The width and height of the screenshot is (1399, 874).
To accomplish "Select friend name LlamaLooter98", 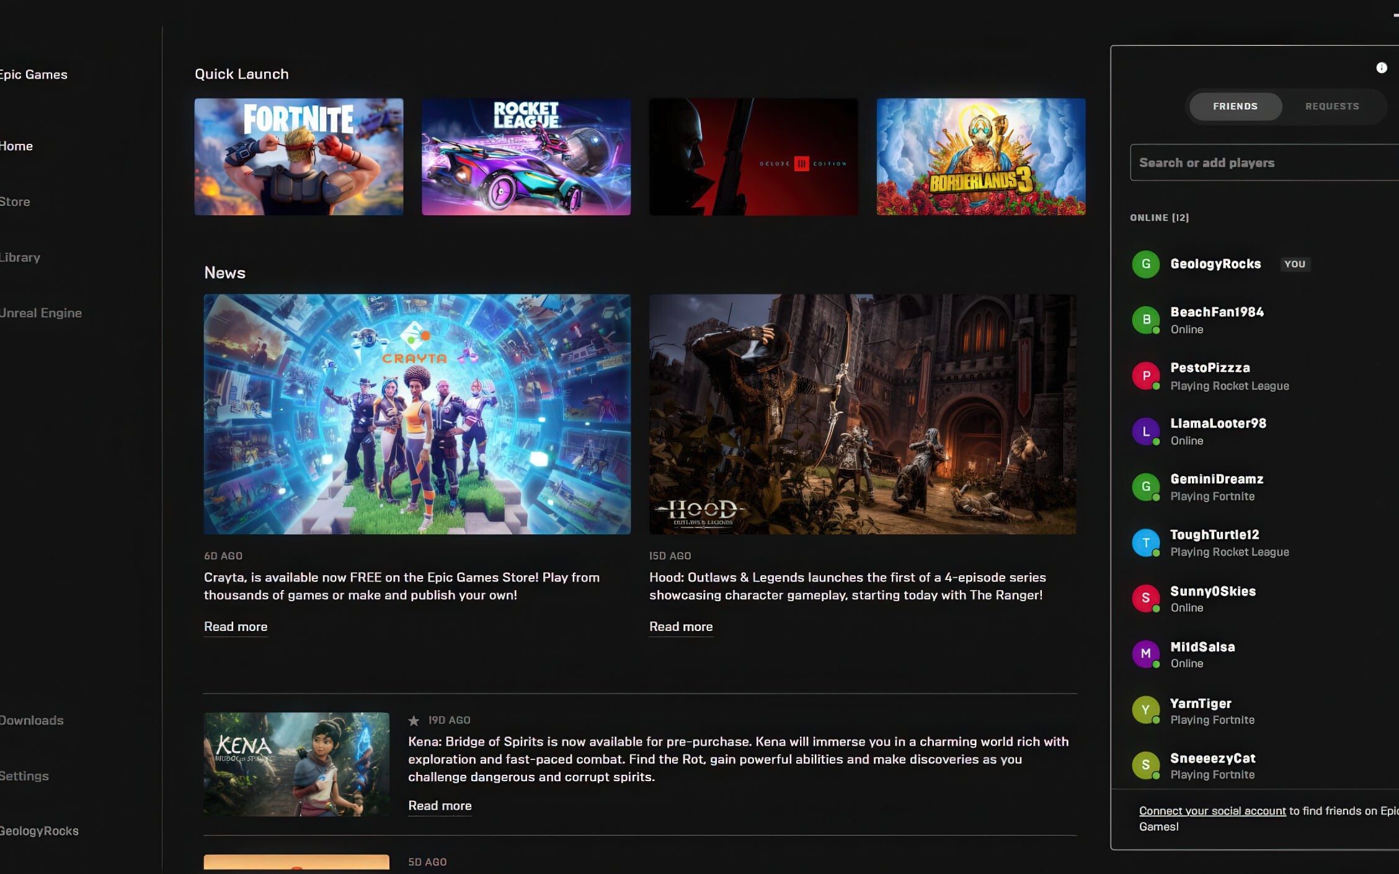I will pyautogui.click(x=1218, y=424).
